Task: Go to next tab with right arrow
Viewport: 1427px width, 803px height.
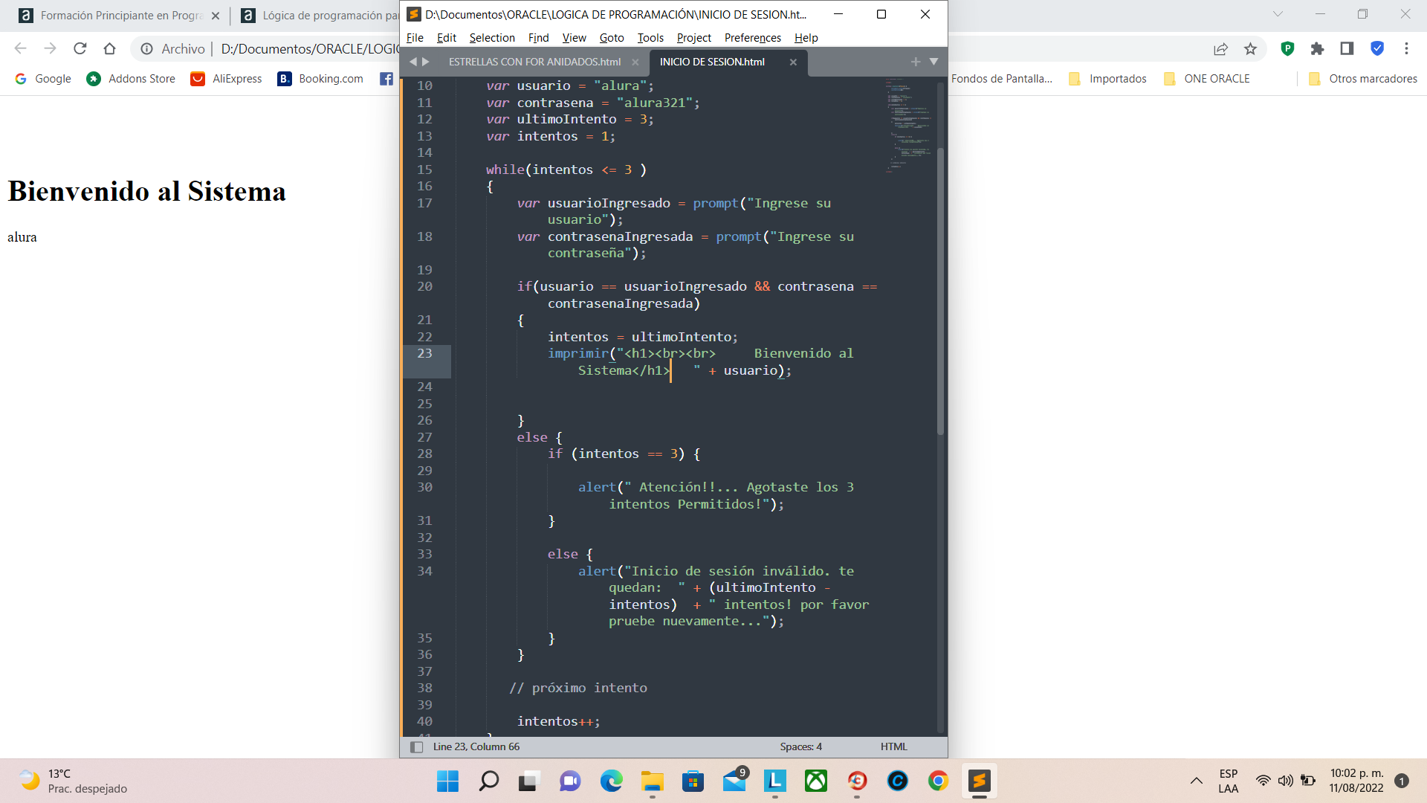Action: tap(426, 62)
